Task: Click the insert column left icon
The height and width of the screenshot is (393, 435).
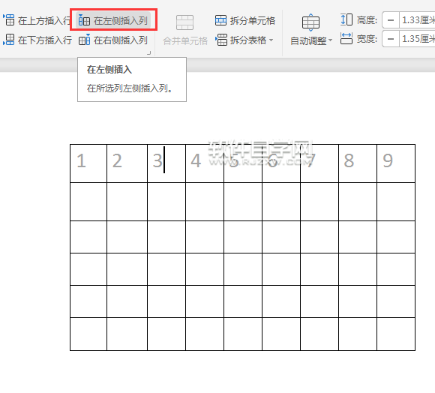Action: 84,20
